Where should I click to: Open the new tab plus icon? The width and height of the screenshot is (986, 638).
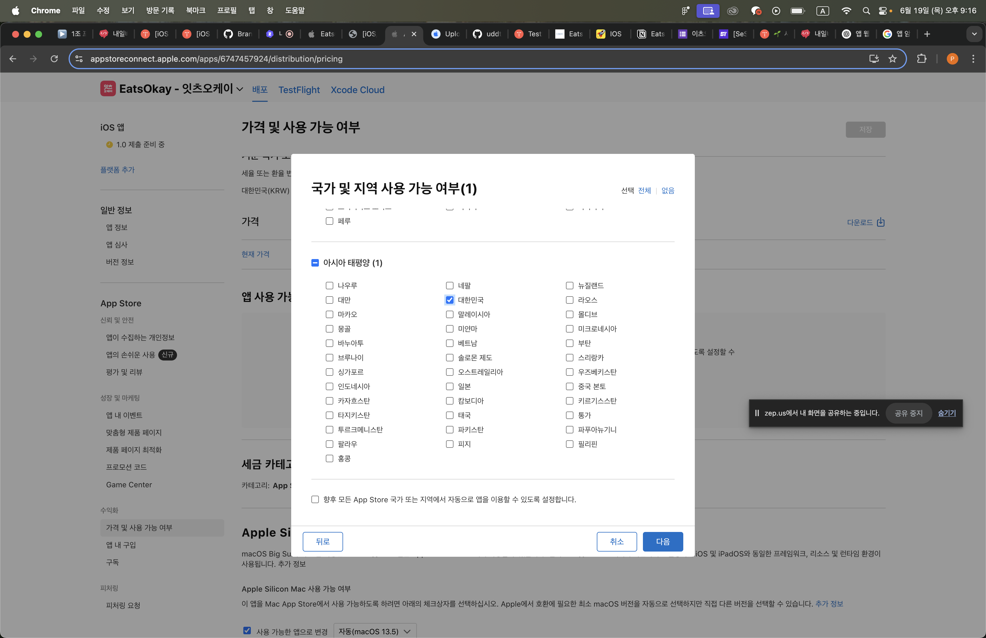tap(927, 34)
